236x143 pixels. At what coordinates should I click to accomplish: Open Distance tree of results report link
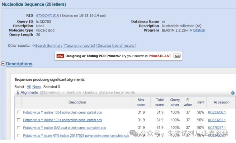coord(116,46)
